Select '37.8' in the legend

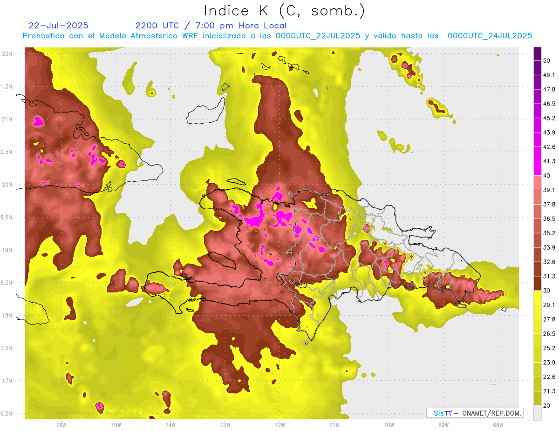click(549, 204)
